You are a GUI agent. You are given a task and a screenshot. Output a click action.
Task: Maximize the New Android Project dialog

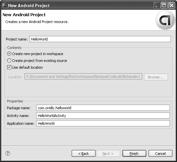(x=164, y=6)
